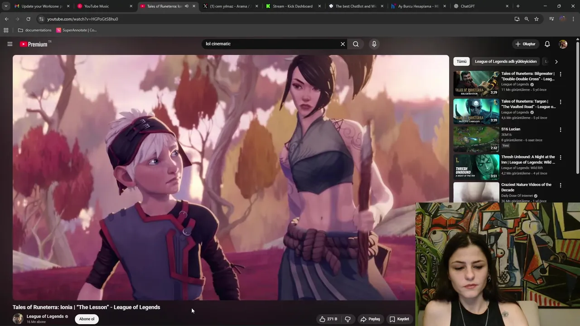Go forward with the browser forward arrow

coord(17,19)
